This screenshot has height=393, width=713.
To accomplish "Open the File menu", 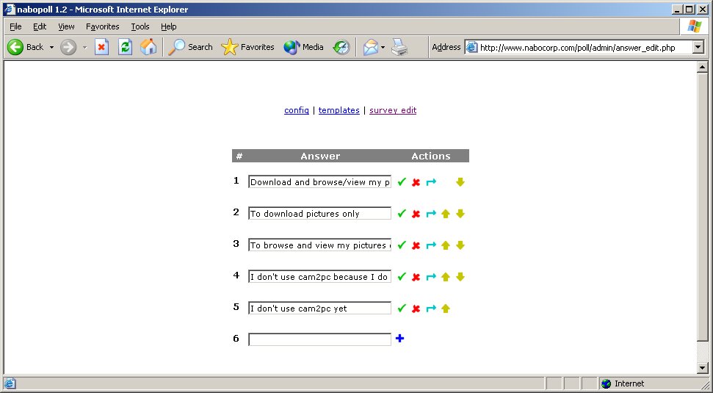I will (15, 26).
